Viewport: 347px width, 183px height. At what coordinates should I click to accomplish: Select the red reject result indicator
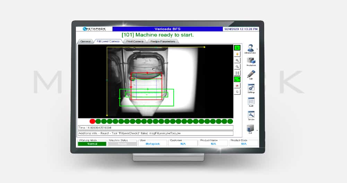point(92,121)
